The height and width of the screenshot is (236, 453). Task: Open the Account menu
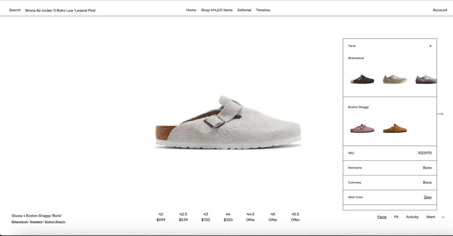(440, 10)
